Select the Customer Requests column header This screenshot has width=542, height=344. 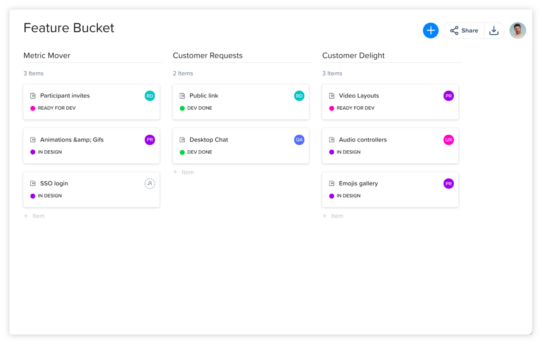tap(208, 56)
